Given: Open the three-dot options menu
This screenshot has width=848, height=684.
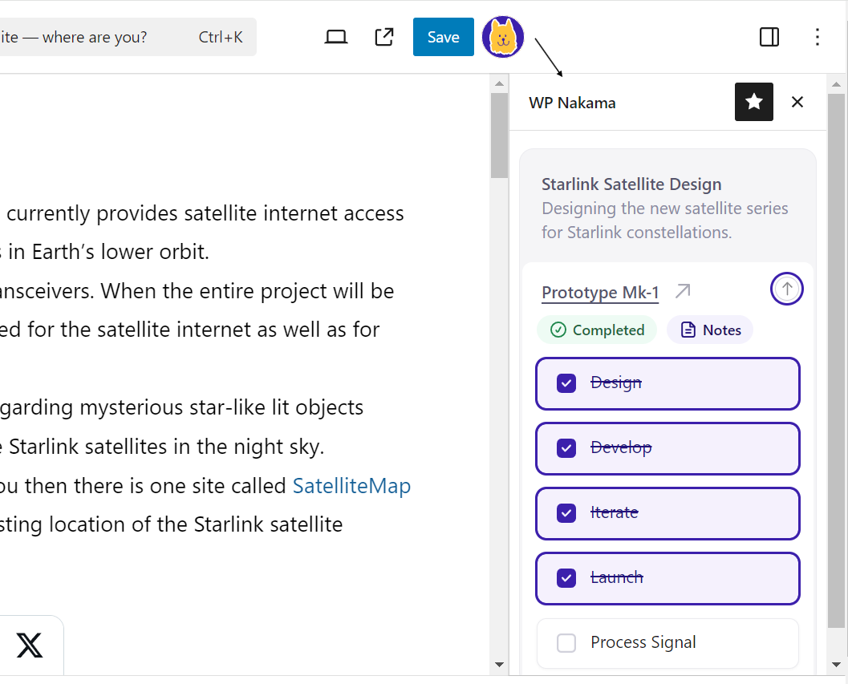Looking at the screenshot, I should pyautogui.click(x=818, y=37).
